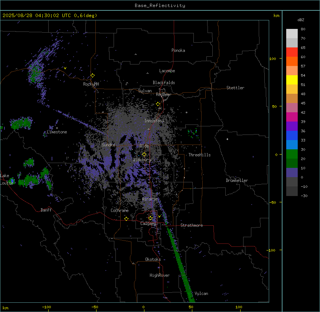Pick the yellow 51-54 dBZ legend color
Image resolution: width=320 pixels, height=312 pixels.
(292, 80)
